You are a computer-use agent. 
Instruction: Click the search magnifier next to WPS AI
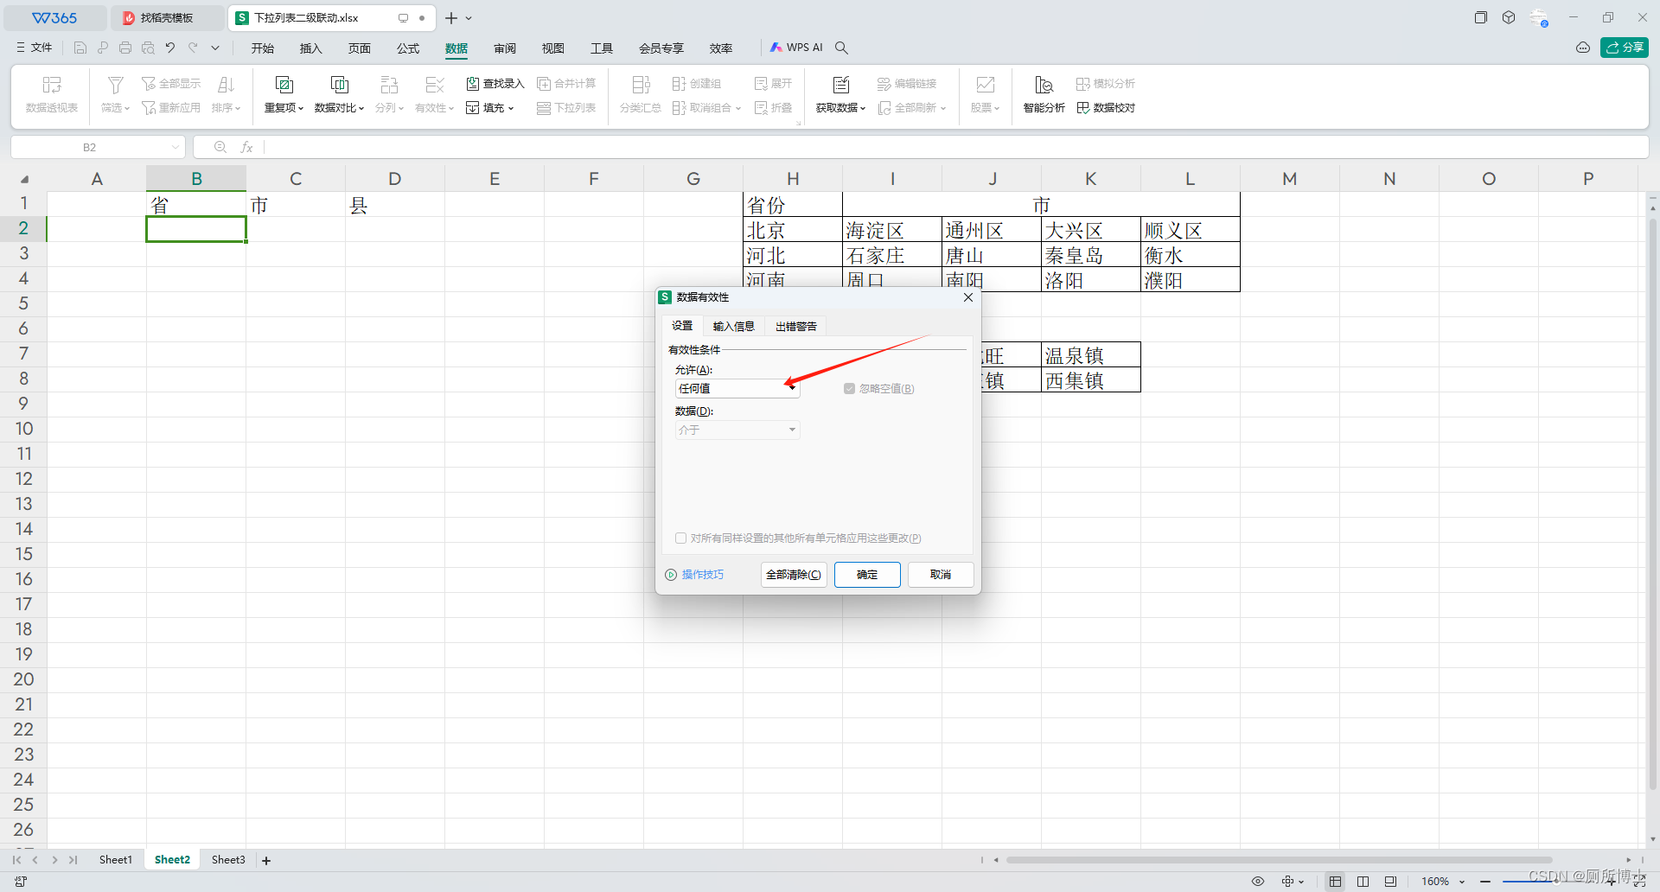841,48
